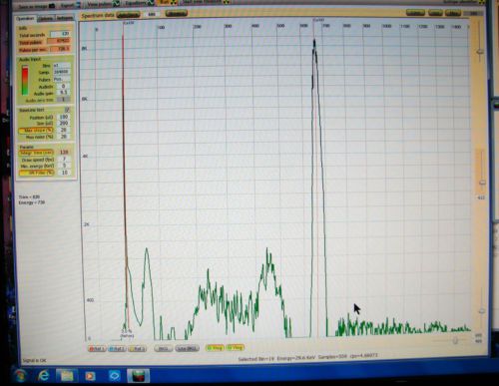The height and width of the screenshot is (386, 499).
Task: Open the Windows Explorer folder taskbar icon
Action: coord(66,376)
